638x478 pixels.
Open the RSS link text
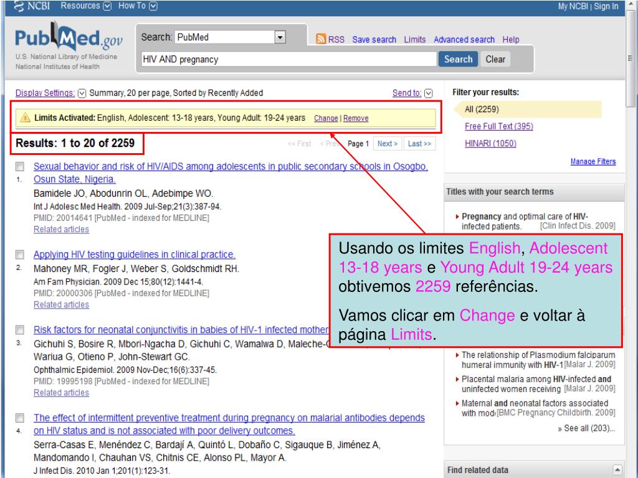336,39
